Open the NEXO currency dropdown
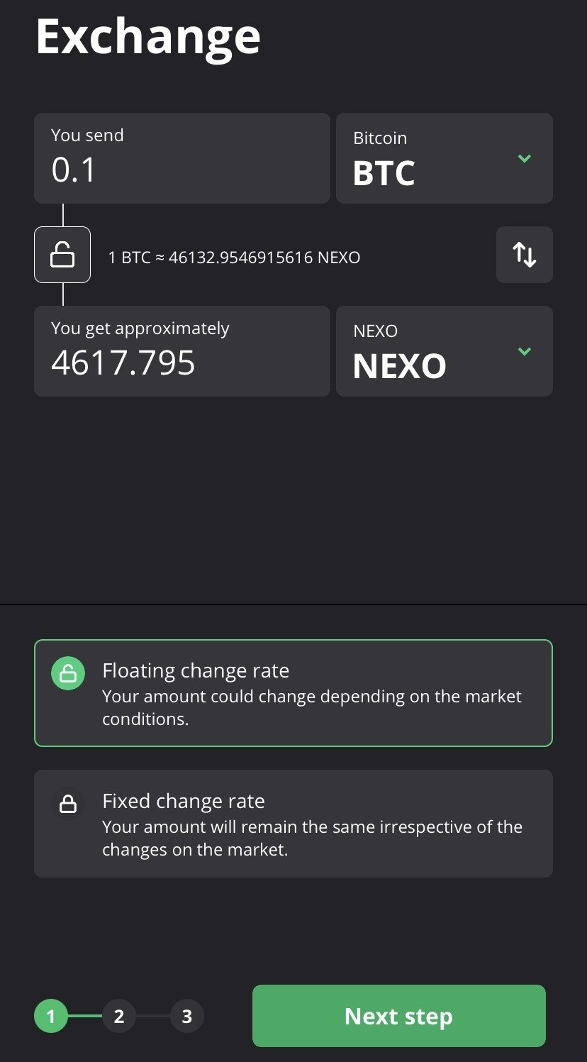Viewport: 587px width, 1062px height. [444, 351]
